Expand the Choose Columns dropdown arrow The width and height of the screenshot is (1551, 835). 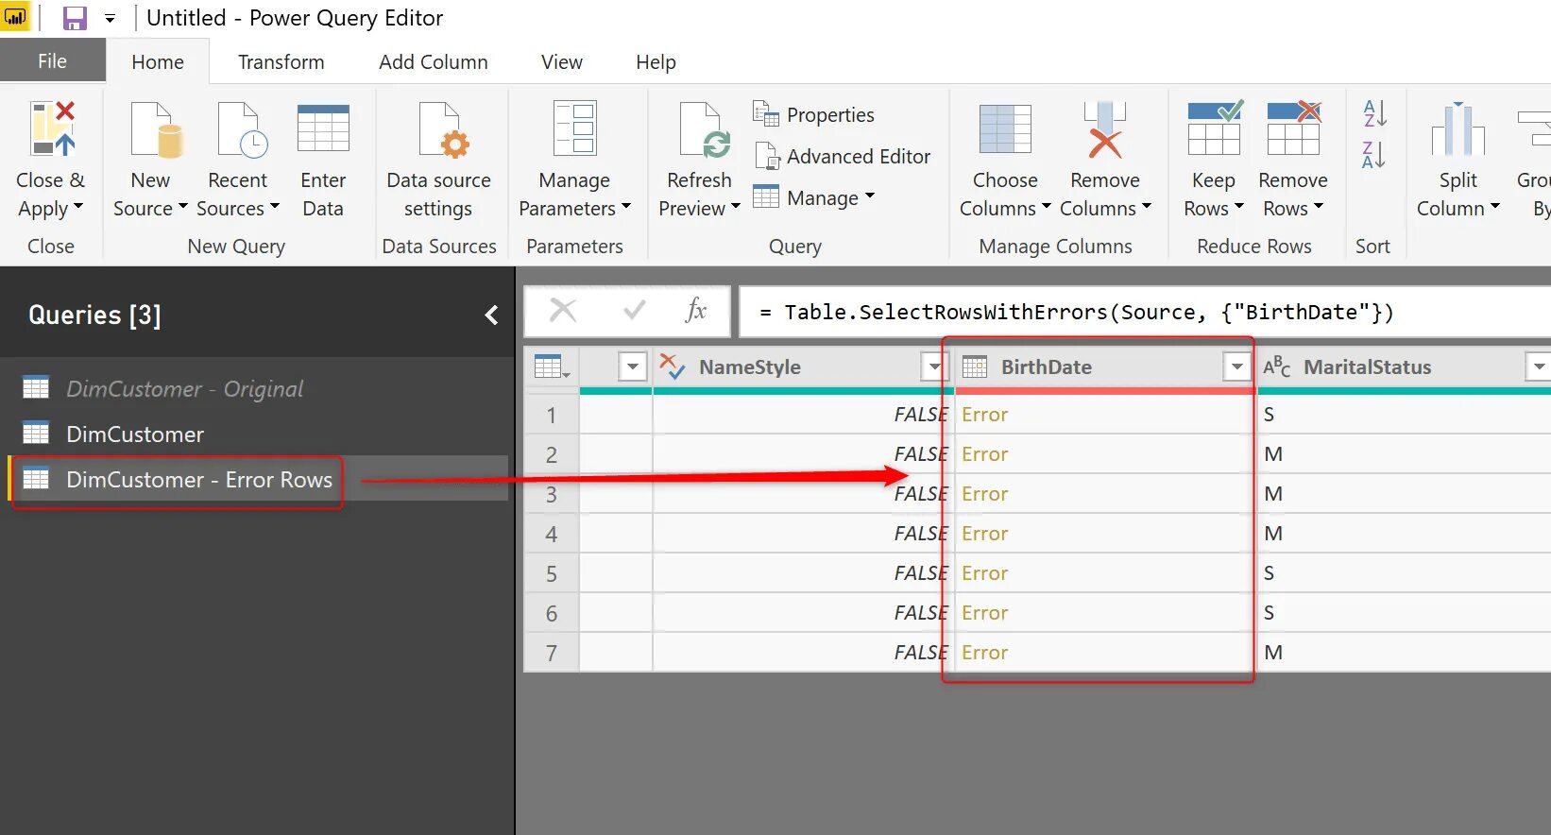click(x=1046, y=207)
